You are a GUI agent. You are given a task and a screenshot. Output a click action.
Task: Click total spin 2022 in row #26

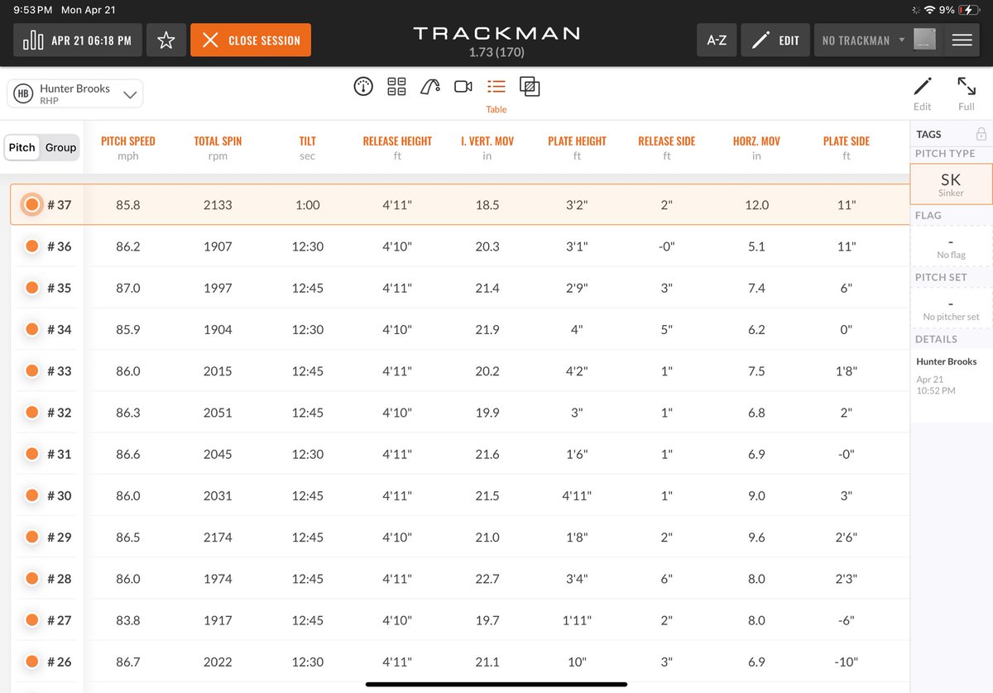(218, 662)
